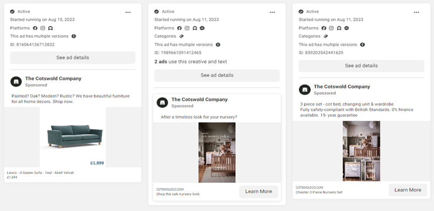Open the three-dot menu on ad ID 859203542441629
The height and width of the screenshot is (211, 434).
coord(417,12)
